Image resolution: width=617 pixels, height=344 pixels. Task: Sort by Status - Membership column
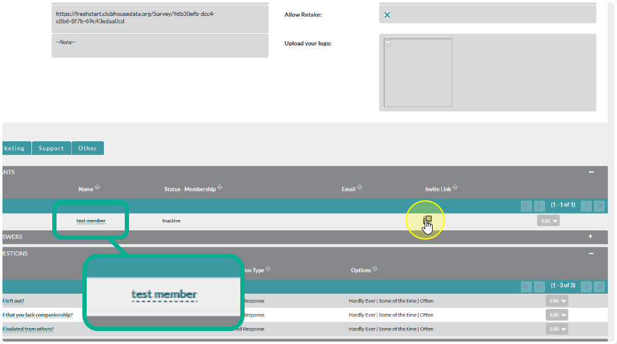(219, 189)
